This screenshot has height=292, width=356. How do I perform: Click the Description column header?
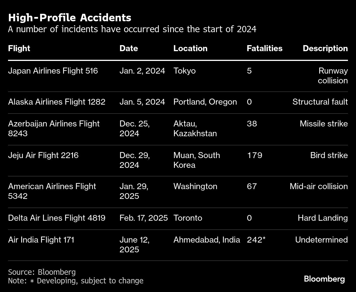point(325,48)
